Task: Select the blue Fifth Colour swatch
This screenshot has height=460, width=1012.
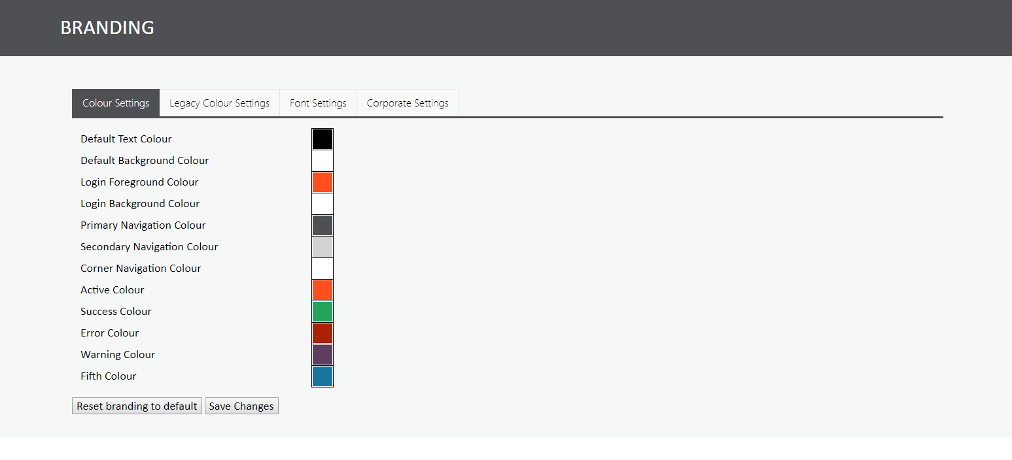Action: click(x=323, y=376)
